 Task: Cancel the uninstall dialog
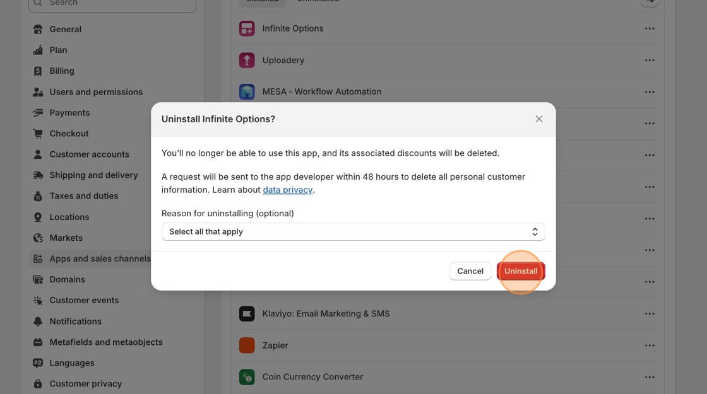click(x=470, y=271)
